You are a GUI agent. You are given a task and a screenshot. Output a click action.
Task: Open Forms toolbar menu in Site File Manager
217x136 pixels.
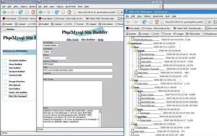pyautogui.click(x=166, y=34)
